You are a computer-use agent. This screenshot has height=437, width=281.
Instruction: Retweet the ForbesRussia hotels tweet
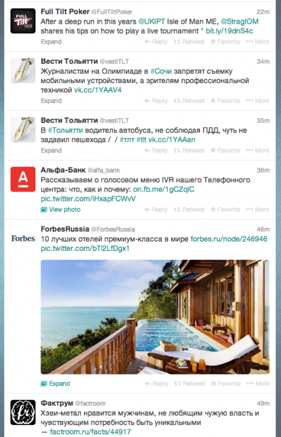pyautogui.click(x=190, y=384)
